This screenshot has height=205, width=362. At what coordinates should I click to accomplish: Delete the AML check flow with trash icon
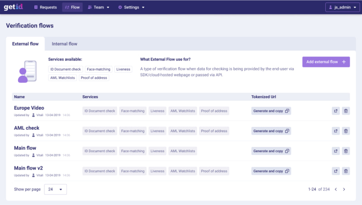(x=346, y=131)
